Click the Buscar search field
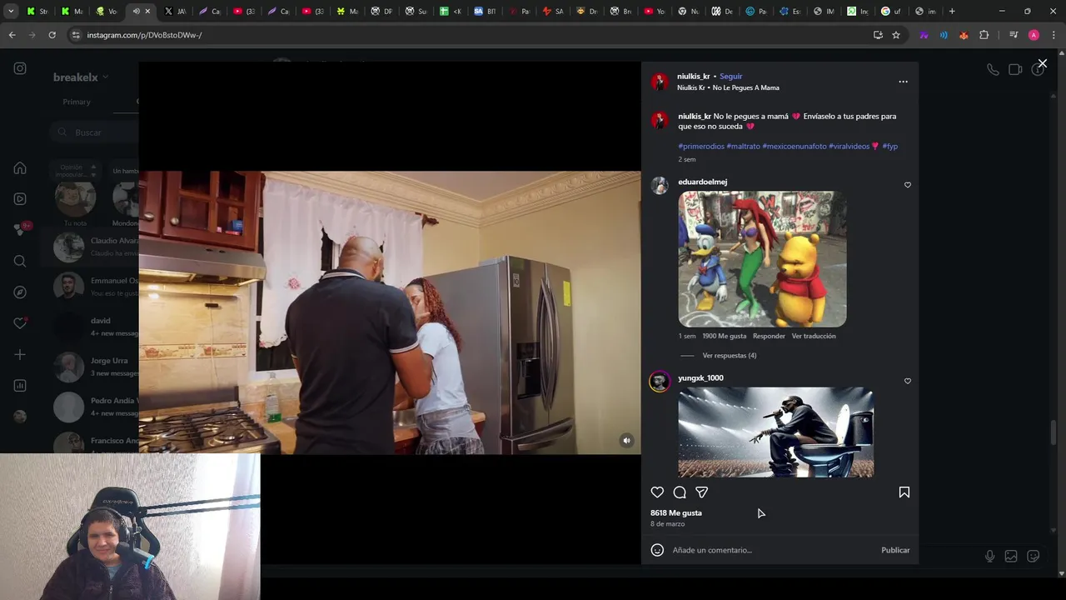This screenshot has width=1066, height=600. [93, 132]
